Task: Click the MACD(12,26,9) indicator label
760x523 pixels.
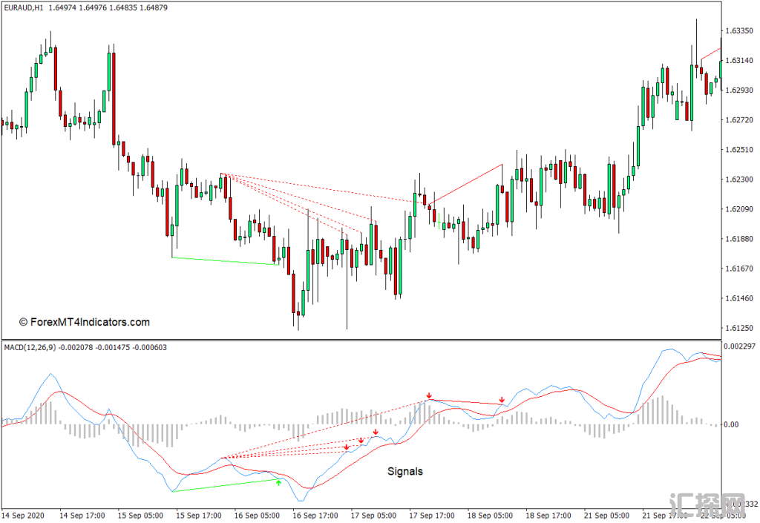Action: tap(30, 347)
